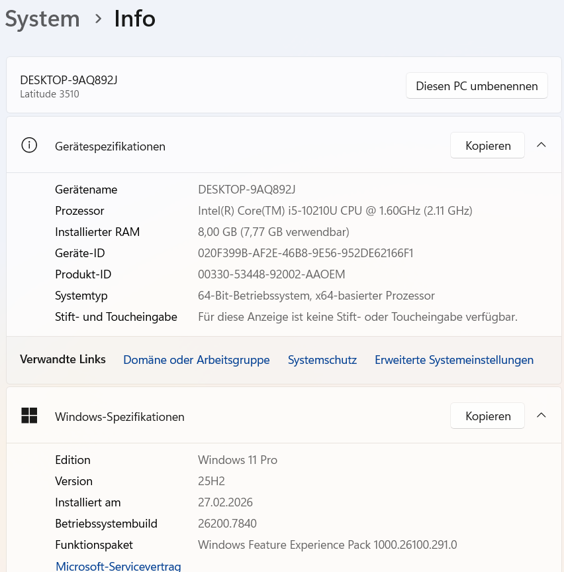Click the Produkt-ID label
Image resolution: width=564 pixels, height=572 pixels.
tap(83, 274)
